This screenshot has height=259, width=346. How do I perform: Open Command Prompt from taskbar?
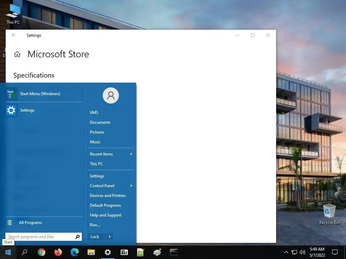click(x=174, y=252)
